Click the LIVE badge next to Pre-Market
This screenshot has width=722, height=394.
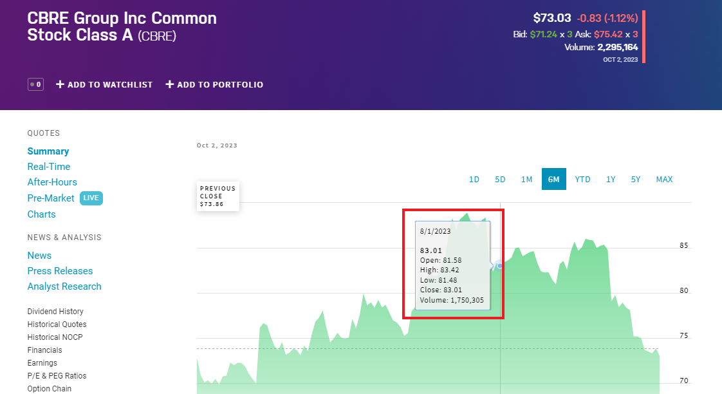pos(91,198)
